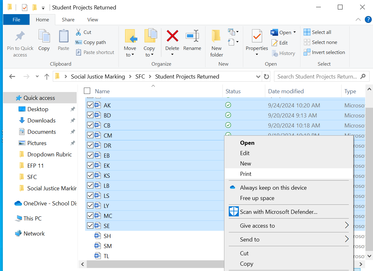Screen dimensions: 373x271
Task: Choose Edit from context menu
Action: tap(288, 153)
